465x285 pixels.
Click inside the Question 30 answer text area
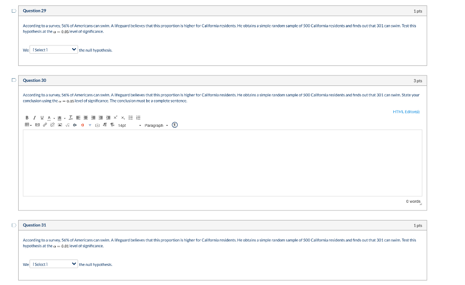coord(223,163)
